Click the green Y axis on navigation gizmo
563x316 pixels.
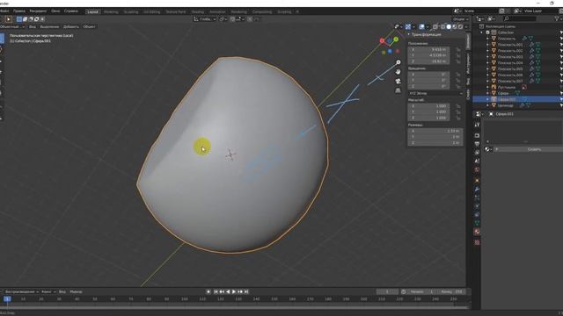point(396,39)
